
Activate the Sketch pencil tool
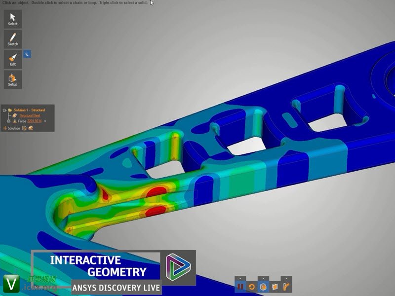[x=12, y=38]
